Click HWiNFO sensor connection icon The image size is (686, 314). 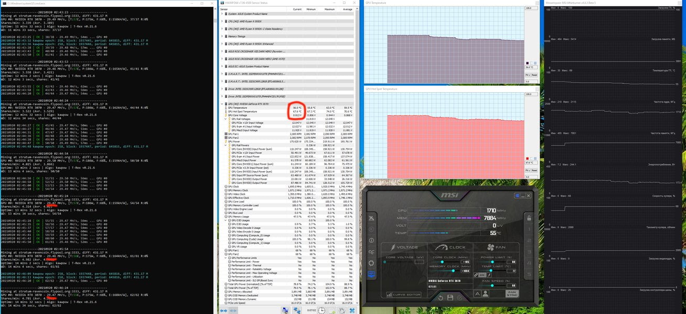pyautogui.click(x=297, y=311)
